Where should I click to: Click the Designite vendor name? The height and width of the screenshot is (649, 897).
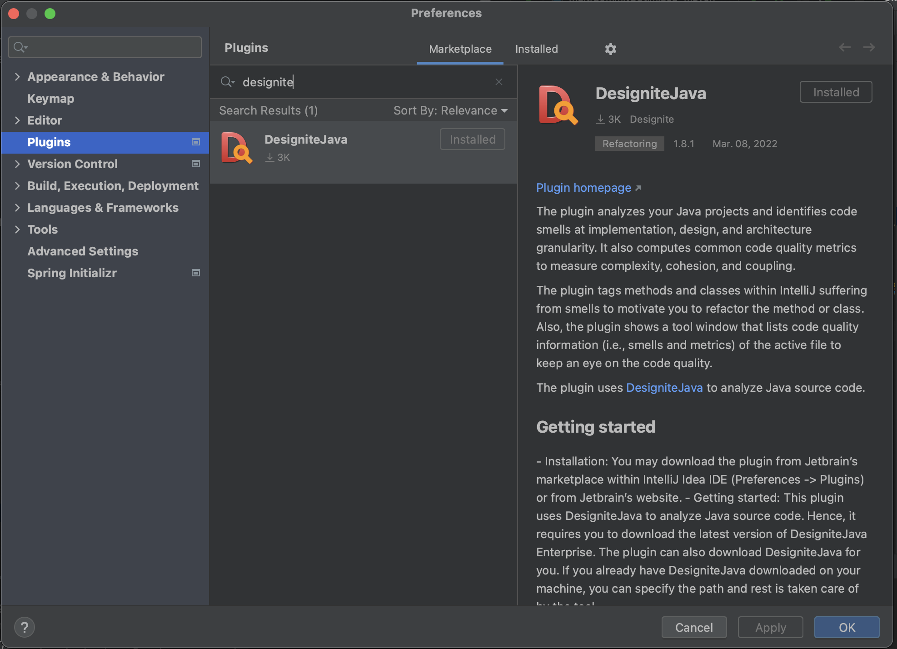652,119
